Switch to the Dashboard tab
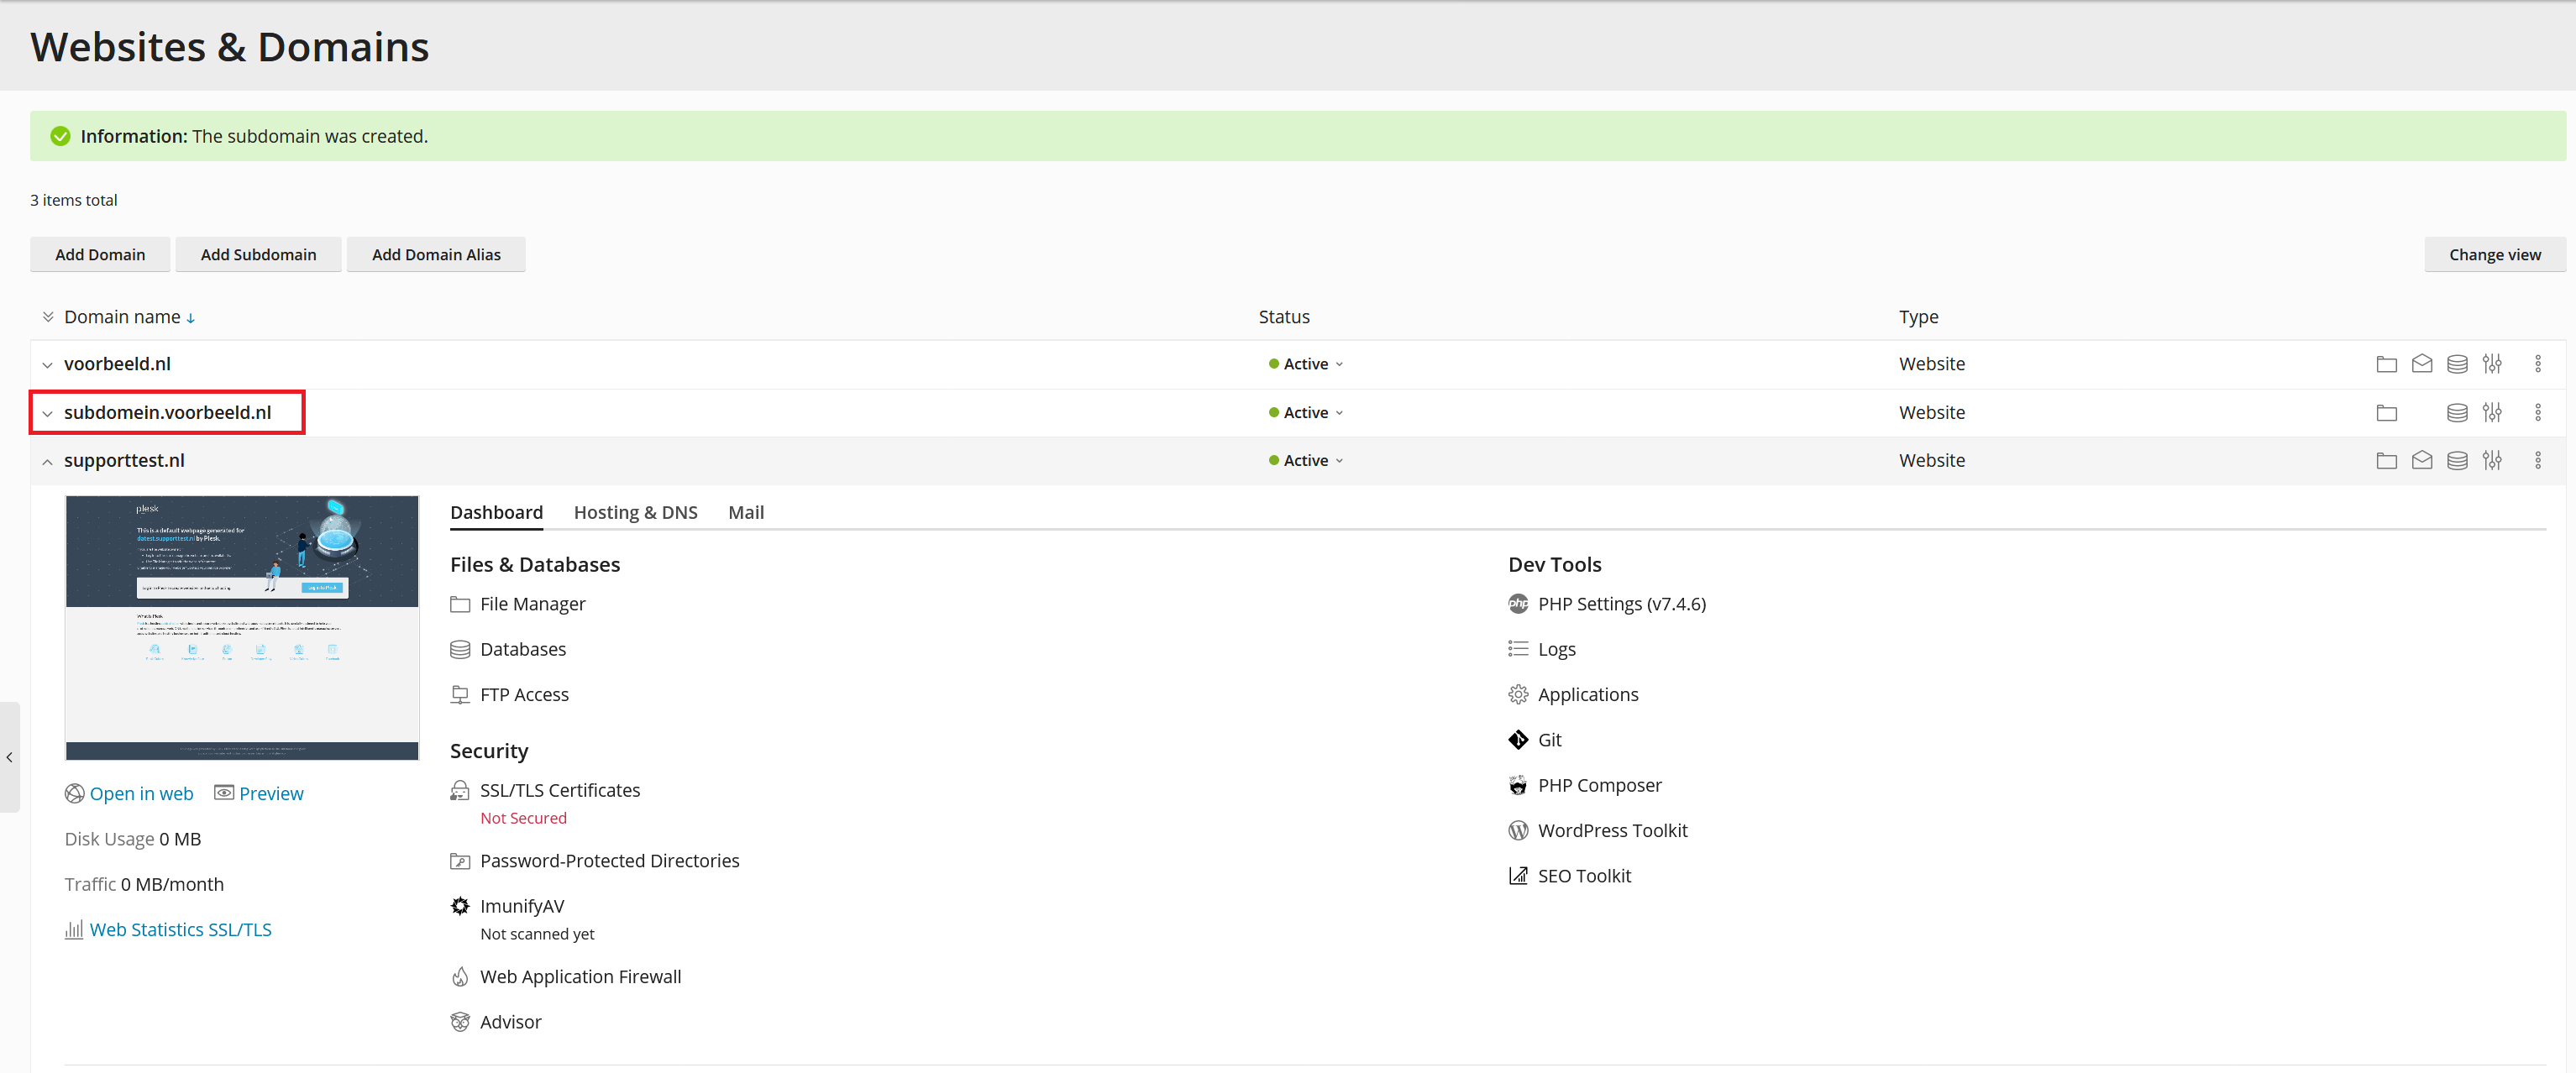 [x=496, y=513]
